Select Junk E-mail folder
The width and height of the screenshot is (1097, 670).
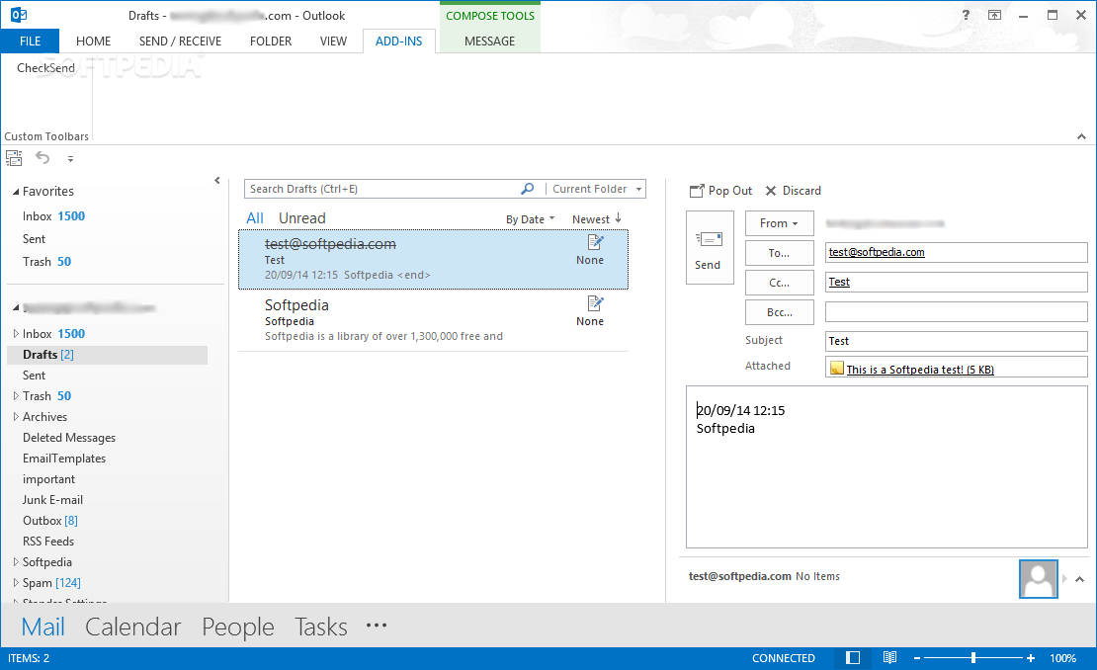click(x=52, y=500)
